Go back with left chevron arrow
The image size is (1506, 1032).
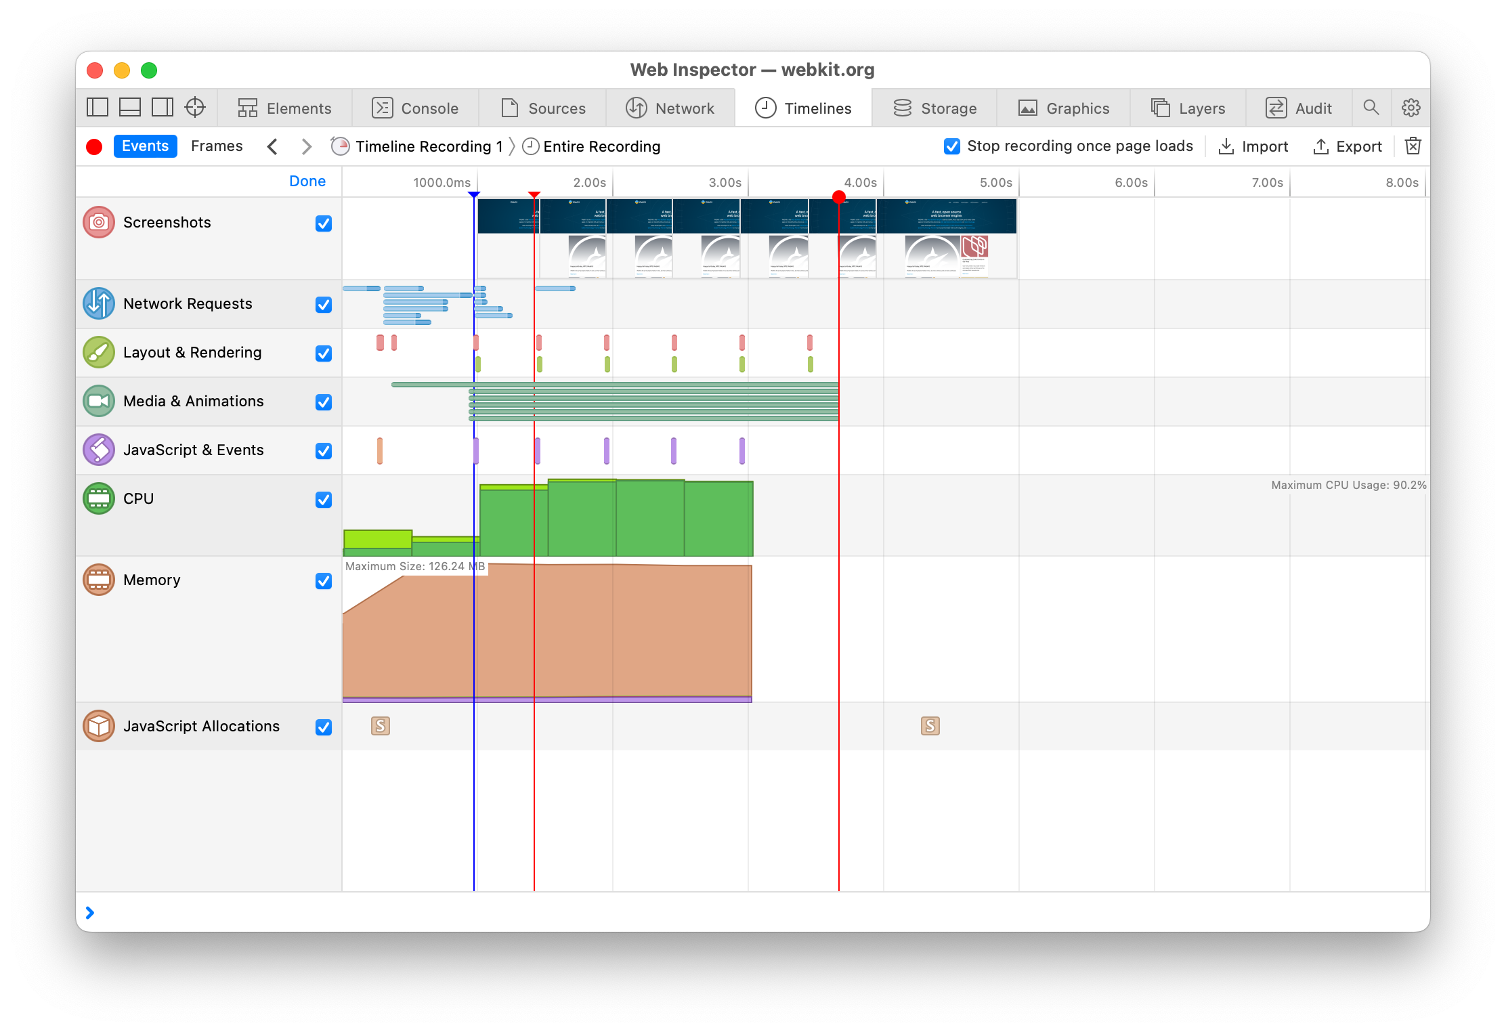pyautogui.click(x=272, y=147)
